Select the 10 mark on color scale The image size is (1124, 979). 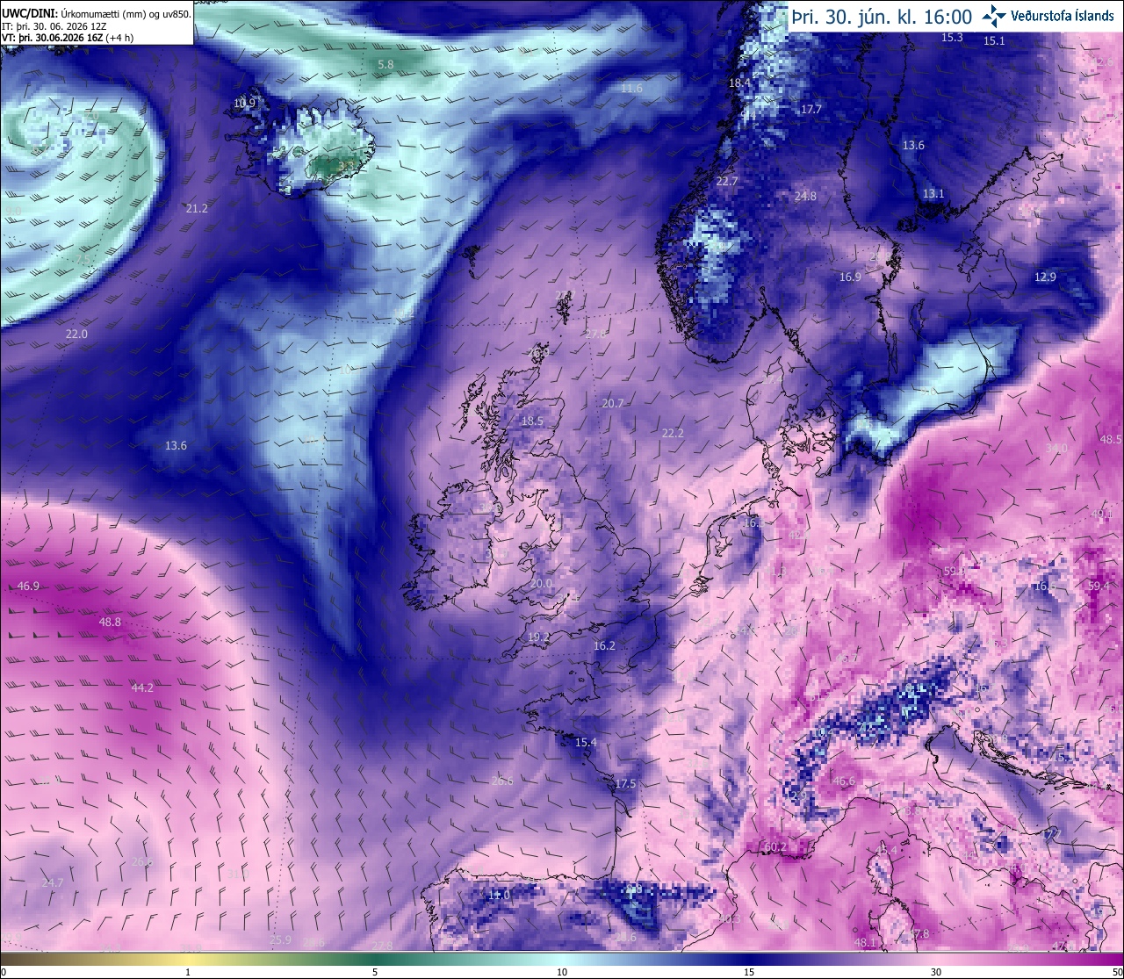pyautogui.click(x=562, y=972)
